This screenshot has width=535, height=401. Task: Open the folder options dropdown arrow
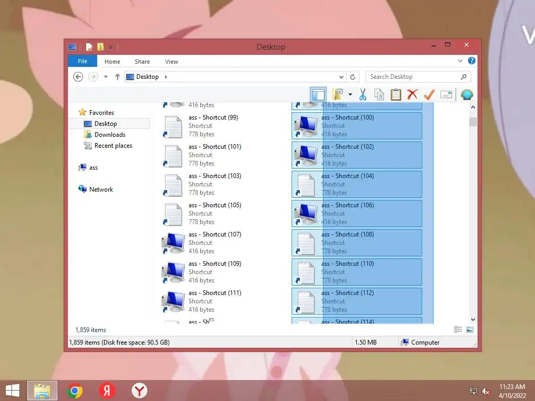point(350,95)
